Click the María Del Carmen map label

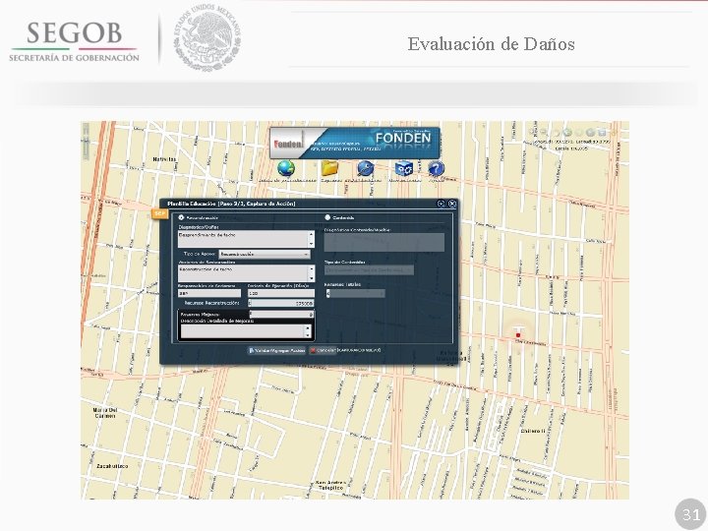104,413
